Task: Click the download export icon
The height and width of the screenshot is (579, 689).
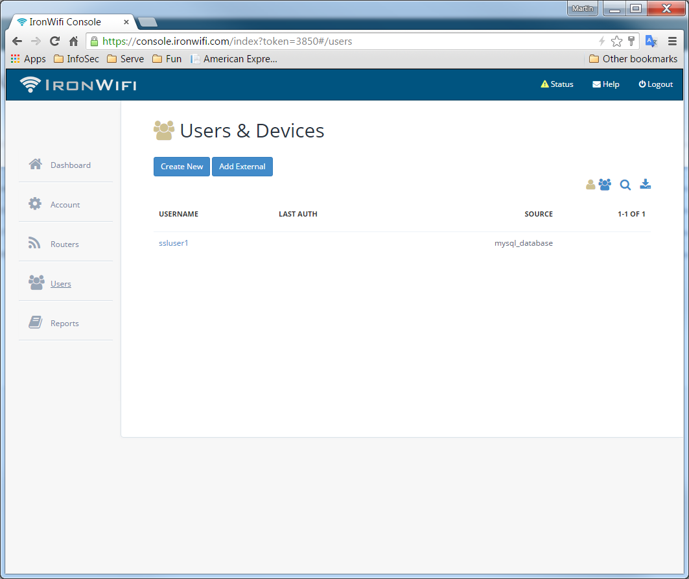Action: click(645, 185)
